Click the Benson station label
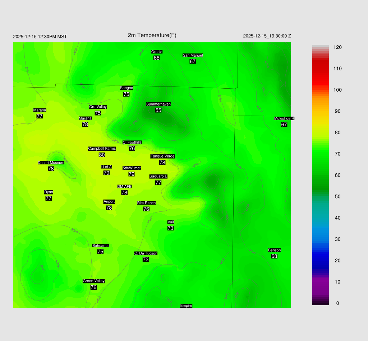 click(x=274, y=250)
